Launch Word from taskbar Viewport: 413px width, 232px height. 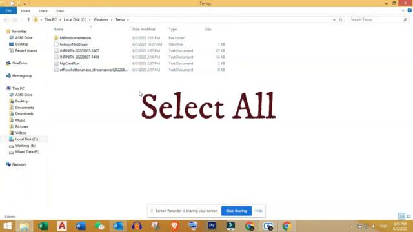81,226
